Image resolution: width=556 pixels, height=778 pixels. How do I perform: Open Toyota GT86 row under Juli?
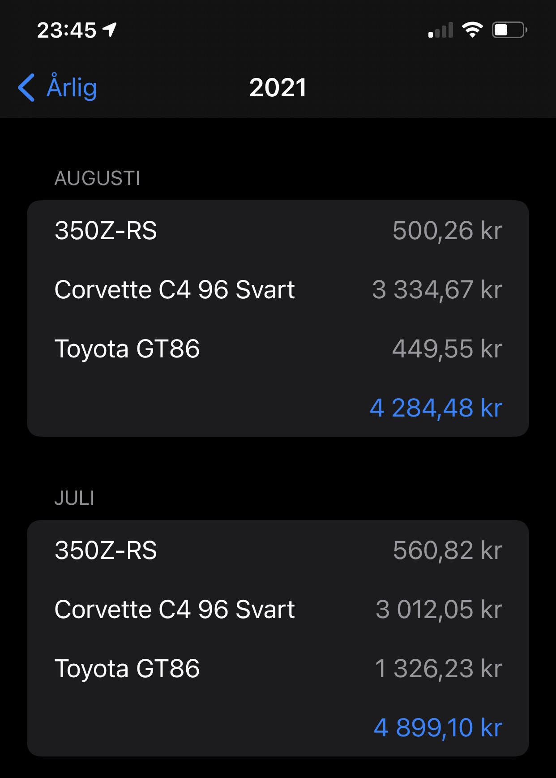[278, 668]
